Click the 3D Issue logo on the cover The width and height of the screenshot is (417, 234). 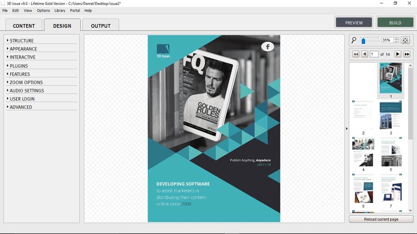[x=163, y=51]
